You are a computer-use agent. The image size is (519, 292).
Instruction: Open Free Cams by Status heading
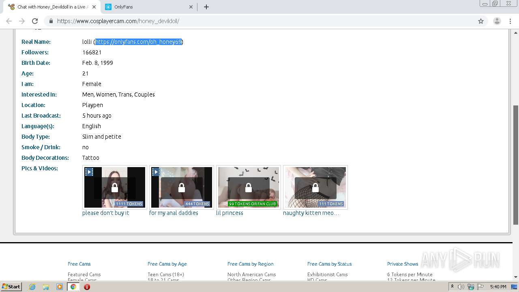tap(329, 264)
